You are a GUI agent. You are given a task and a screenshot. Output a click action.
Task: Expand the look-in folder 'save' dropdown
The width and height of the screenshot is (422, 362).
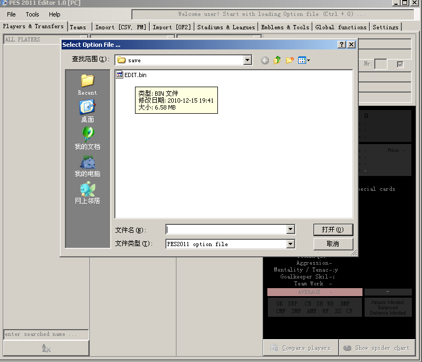247,60
